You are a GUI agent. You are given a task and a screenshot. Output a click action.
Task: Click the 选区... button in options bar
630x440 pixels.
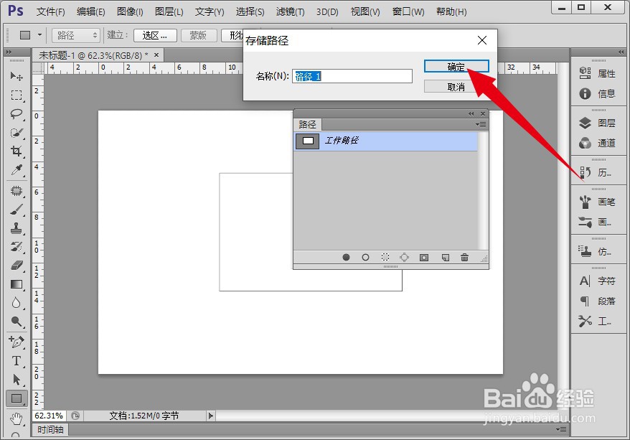[155, 35]
